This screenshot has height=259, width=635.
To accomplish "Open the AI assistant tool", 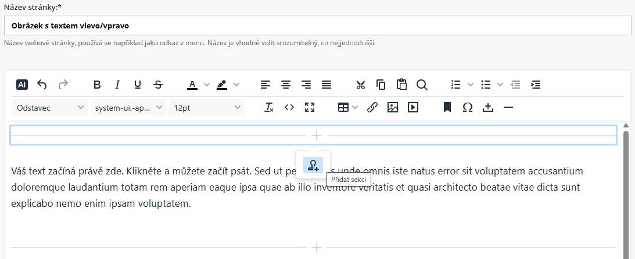I will point(22,85).
